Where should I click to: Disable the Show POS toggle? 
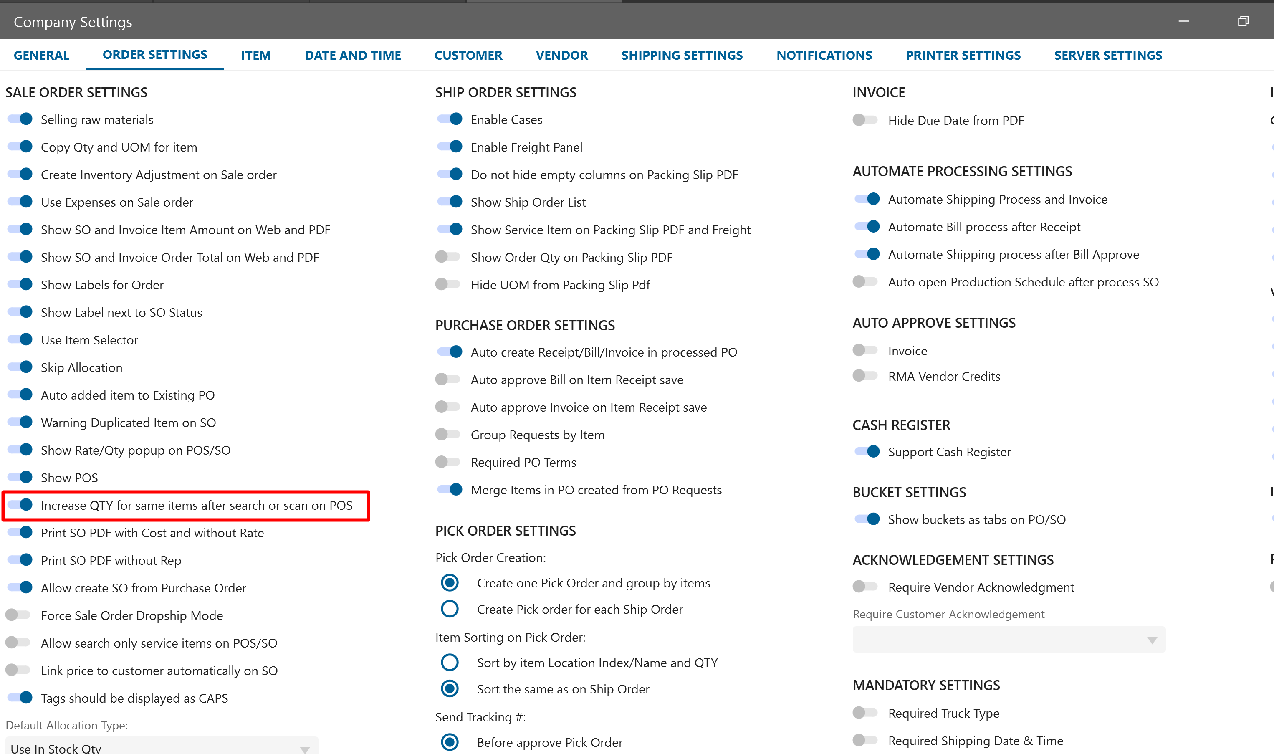(20, 477)
